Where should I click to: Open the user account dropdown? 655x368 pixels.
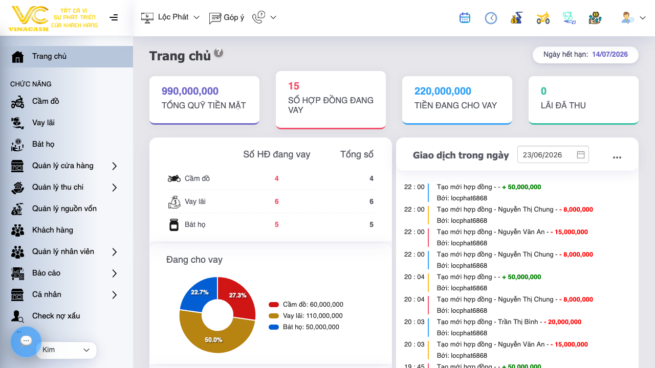tap(634, 18)
